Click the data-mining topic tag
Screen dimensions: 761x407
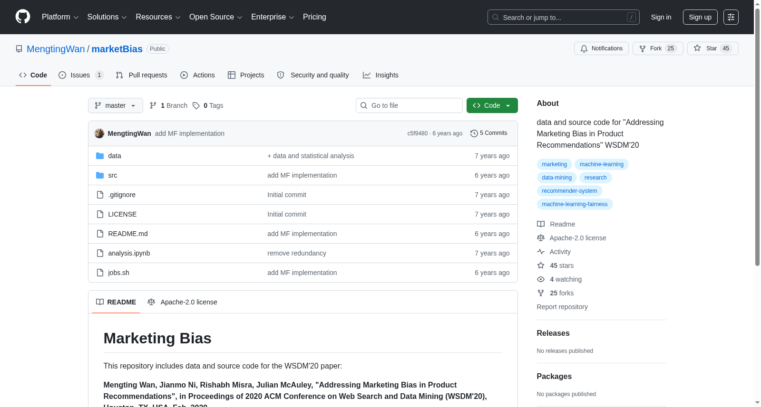point(556,178)
